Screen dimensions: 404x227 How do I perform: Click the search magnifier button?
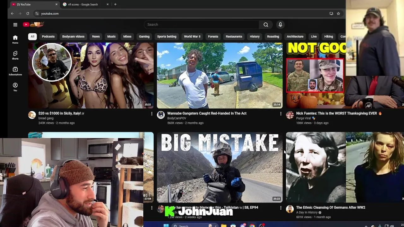tap(266, 25)
